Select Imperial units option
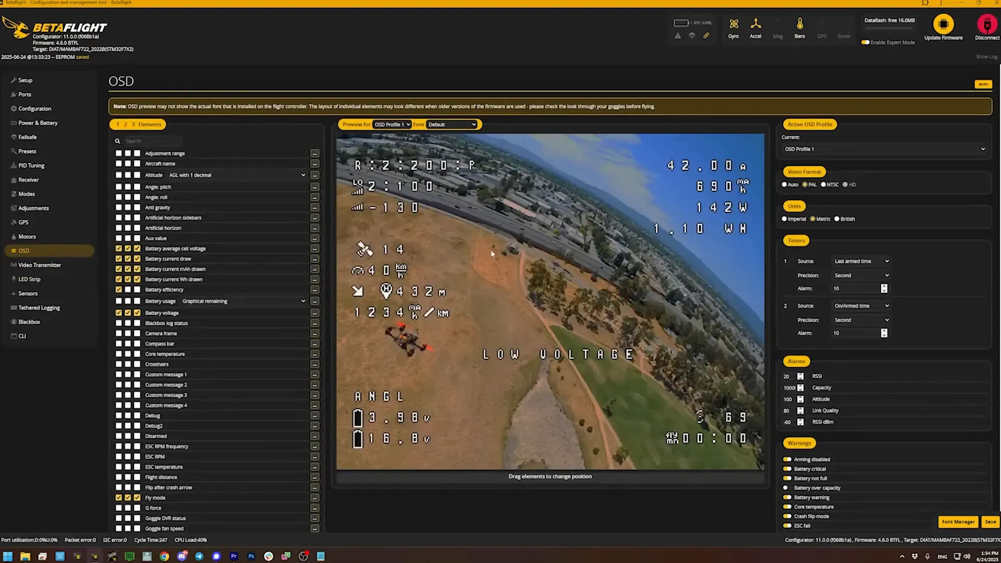Viewport: 1001px width, 563px height. pos(784,219)
